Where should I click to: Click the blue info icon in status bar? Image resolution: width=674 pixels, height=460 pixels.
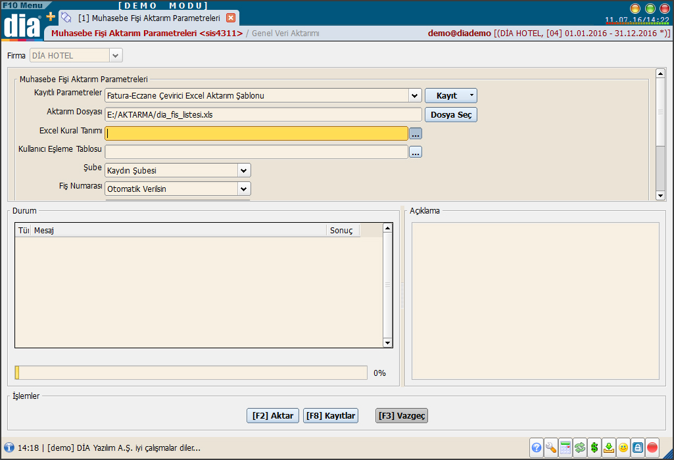pos(9,448)
